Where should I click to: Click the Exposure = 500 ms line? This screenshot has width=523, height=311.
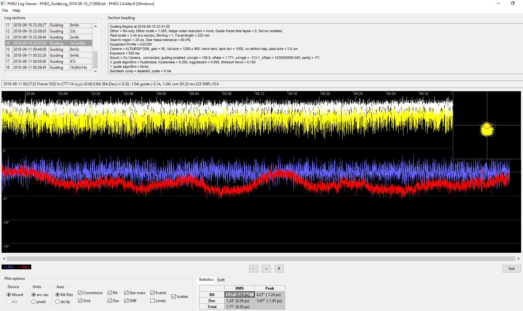(x=125, y=53)
